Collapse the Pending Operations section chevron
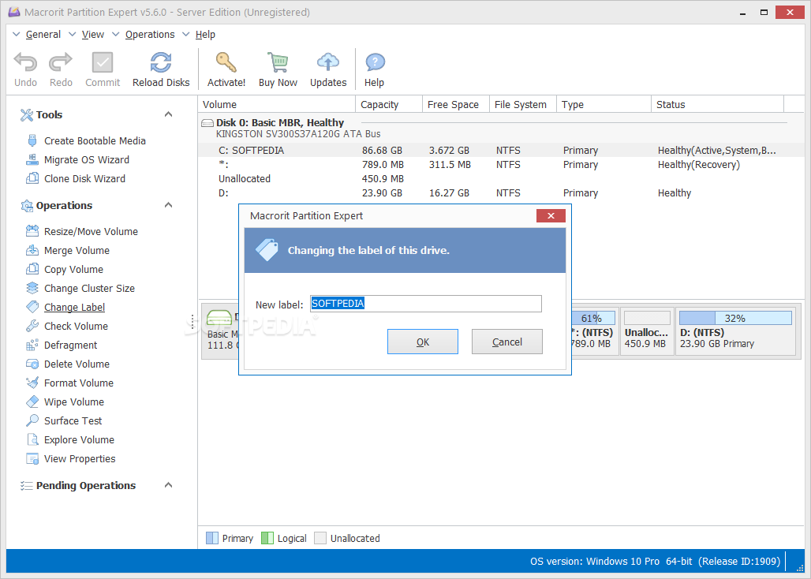 (x=168, y=485)
